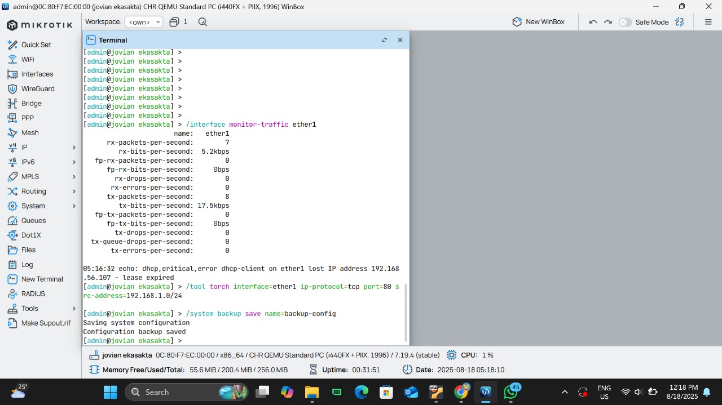Viewport: 722px width, 405px height.
Task: Open WhatsApp from the Windows taskbar
Action: coord(511,392)
